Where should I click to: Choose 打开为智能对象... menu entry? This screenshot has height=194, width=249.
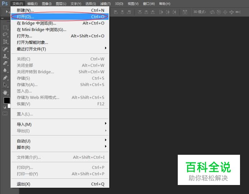pyautogui.click(x=60, y=42)
